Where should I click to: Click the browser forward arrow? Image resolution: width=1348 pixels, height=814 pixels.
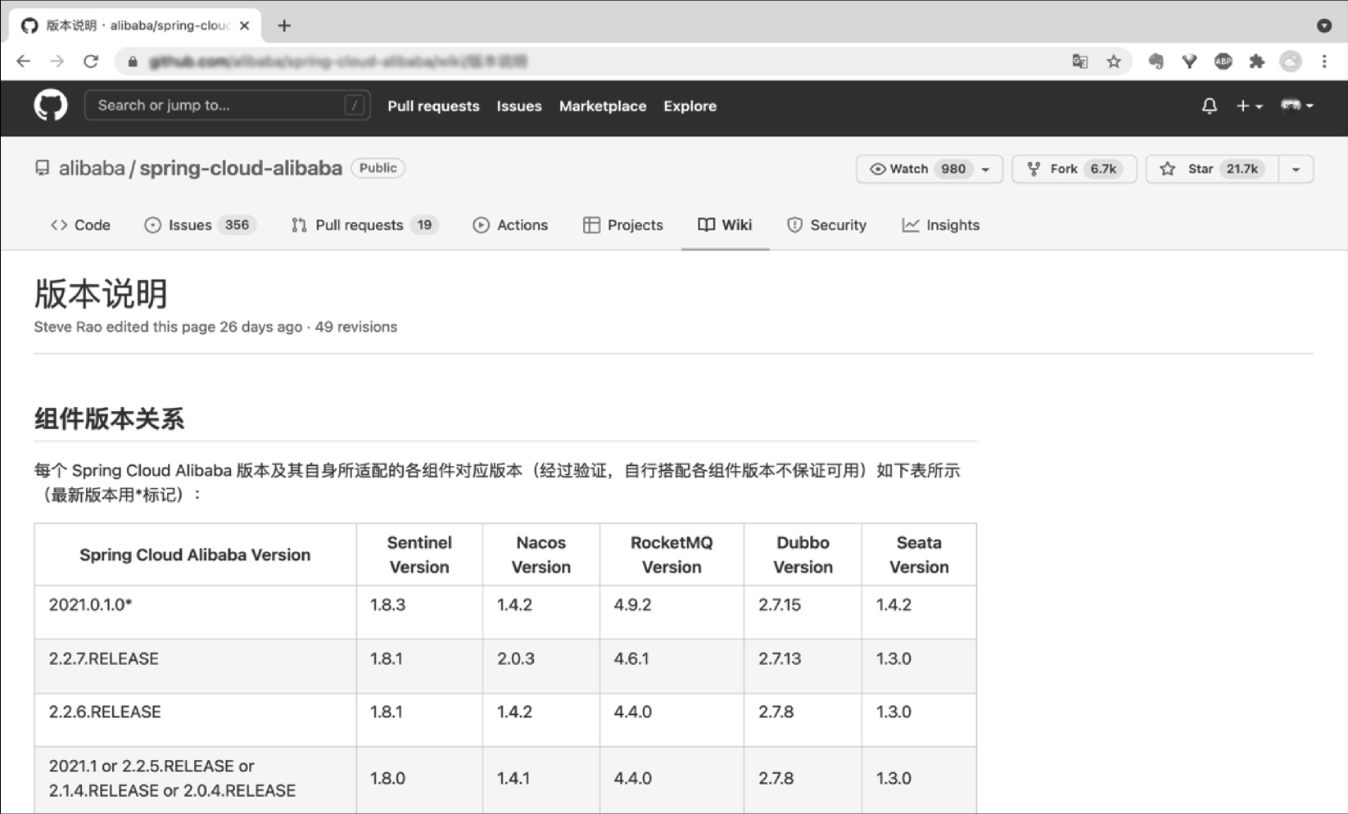pyautogui.click(x=57, y=61)
